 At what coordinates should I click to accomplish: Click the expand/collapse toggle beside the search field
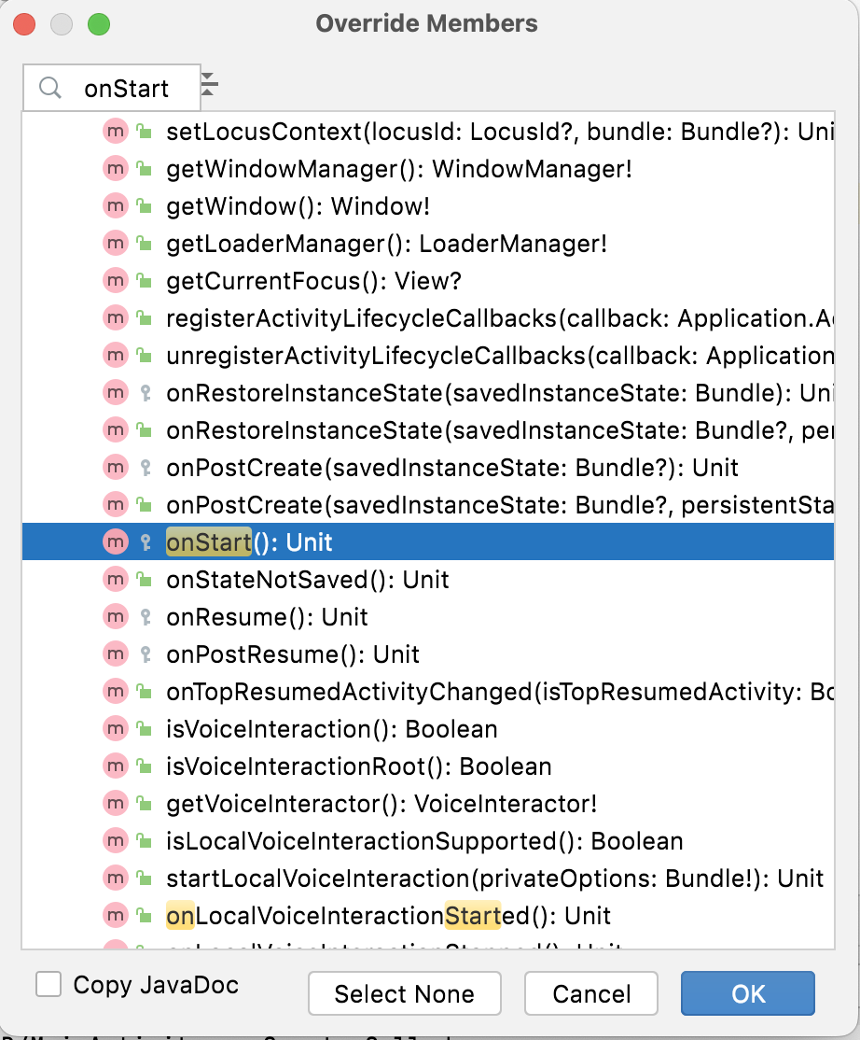[210, 85]
